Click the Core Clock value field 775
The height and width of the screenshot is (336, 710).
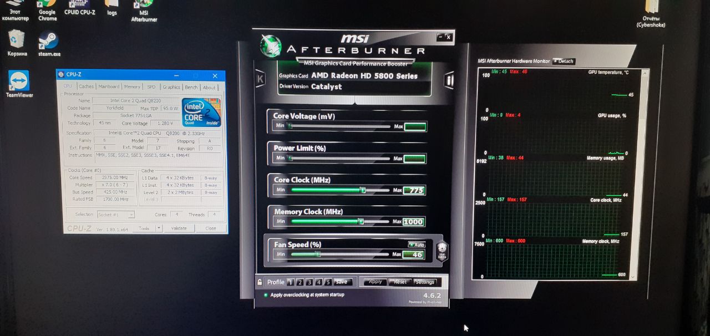tap(414, 190)
